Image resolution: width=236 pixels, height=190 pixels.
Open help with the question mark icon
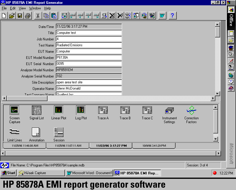tap(173, 16)
